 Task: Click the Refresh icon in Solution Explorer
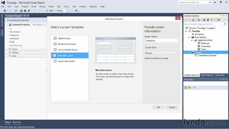point(204,20)
